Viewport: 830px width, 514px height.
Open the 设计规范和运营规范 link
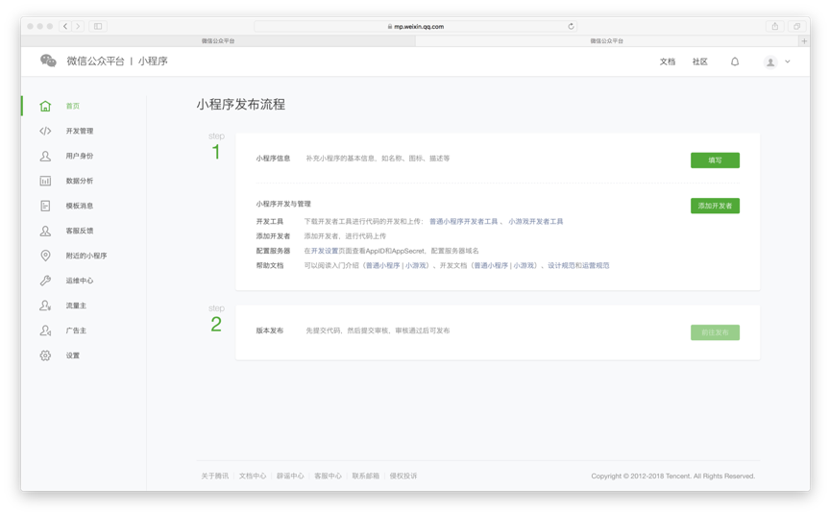coord(578,266)
